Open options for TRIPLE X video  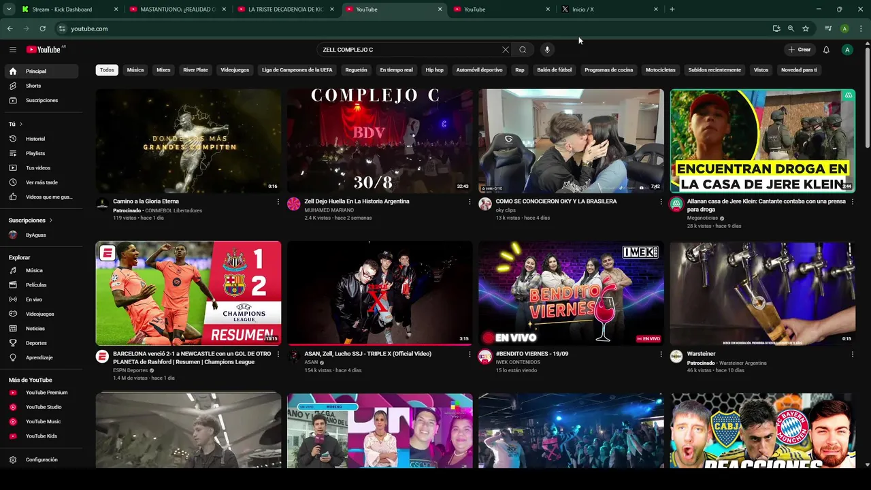(469, 355)
